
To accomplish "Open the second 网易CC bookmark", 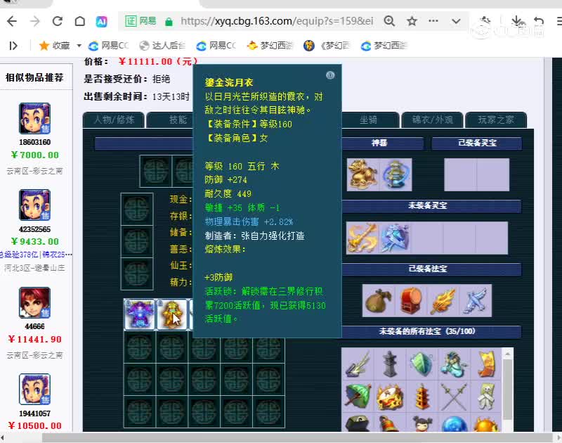I will tap(216, 46).
